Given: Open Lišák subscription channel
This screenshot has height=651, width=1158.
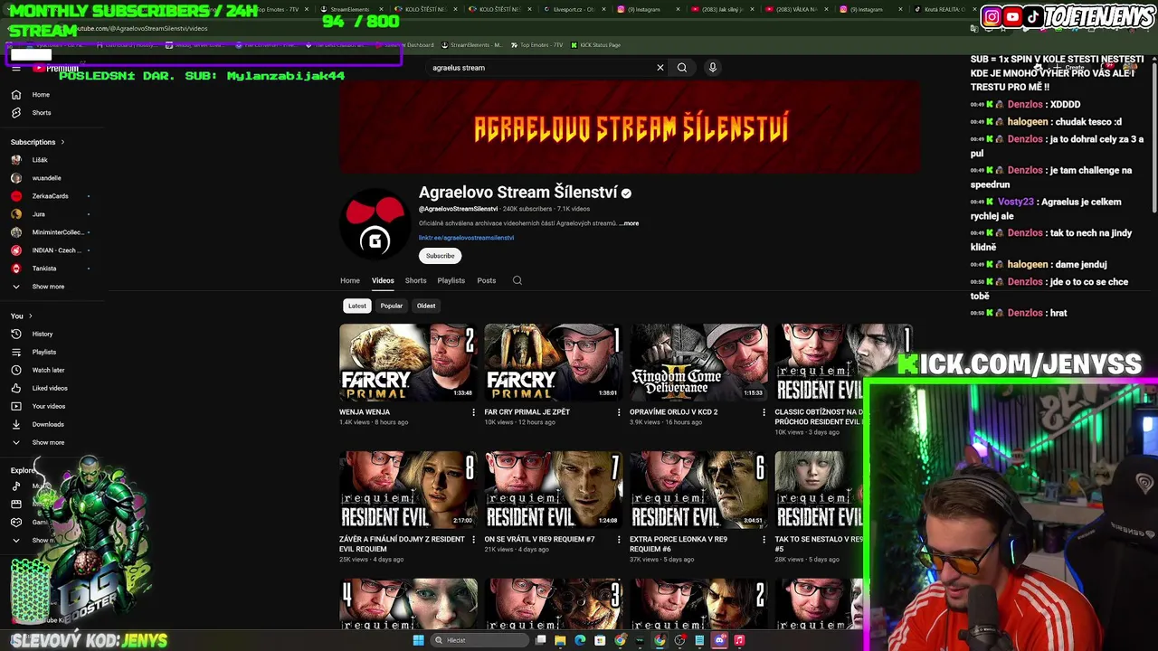Looking at the screenshot, I should click(41, 160).
